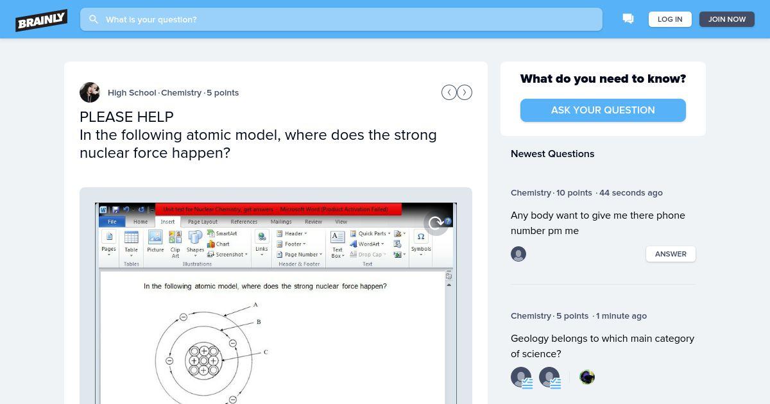Enlarge the attached atomic model screenshot
Viewport: 770px width, 404px height.
point(276,303)
